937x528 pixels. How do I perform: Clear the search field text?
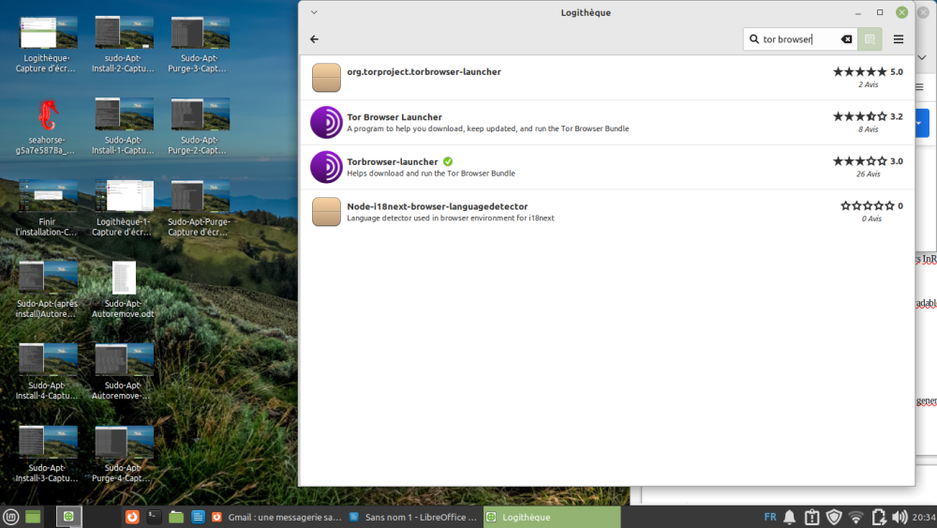click(846, 39)
